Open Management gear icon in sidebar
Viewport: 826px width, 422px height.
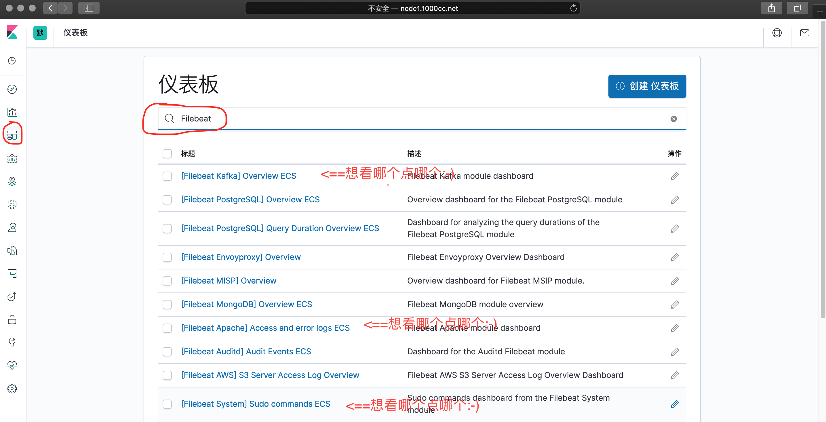[x=12, y=389]
